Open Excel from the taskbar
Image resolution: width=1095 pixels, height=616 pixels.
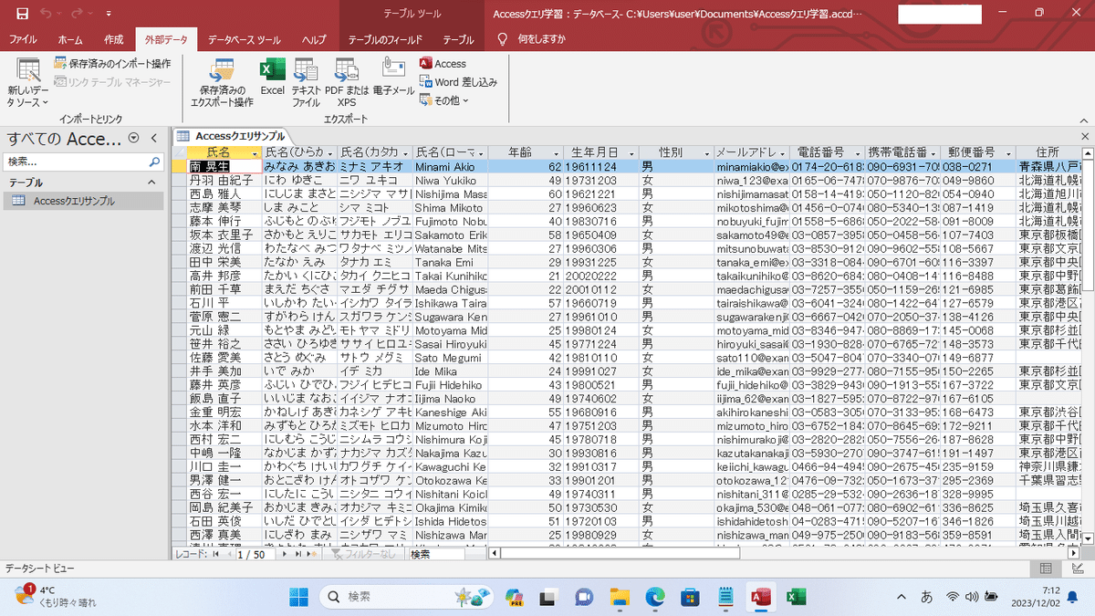796,597
